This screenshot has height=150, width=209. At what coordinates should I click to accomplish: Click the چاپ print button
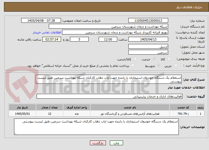(x=116, y=143)
